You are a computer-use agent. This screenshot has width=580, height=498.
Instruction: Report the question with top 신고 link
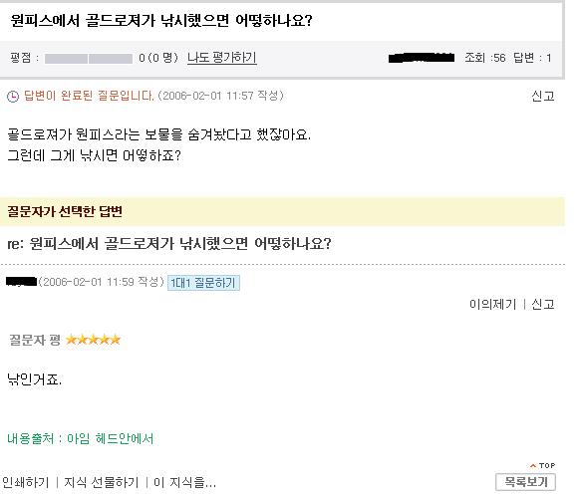[x=543, y=97]
